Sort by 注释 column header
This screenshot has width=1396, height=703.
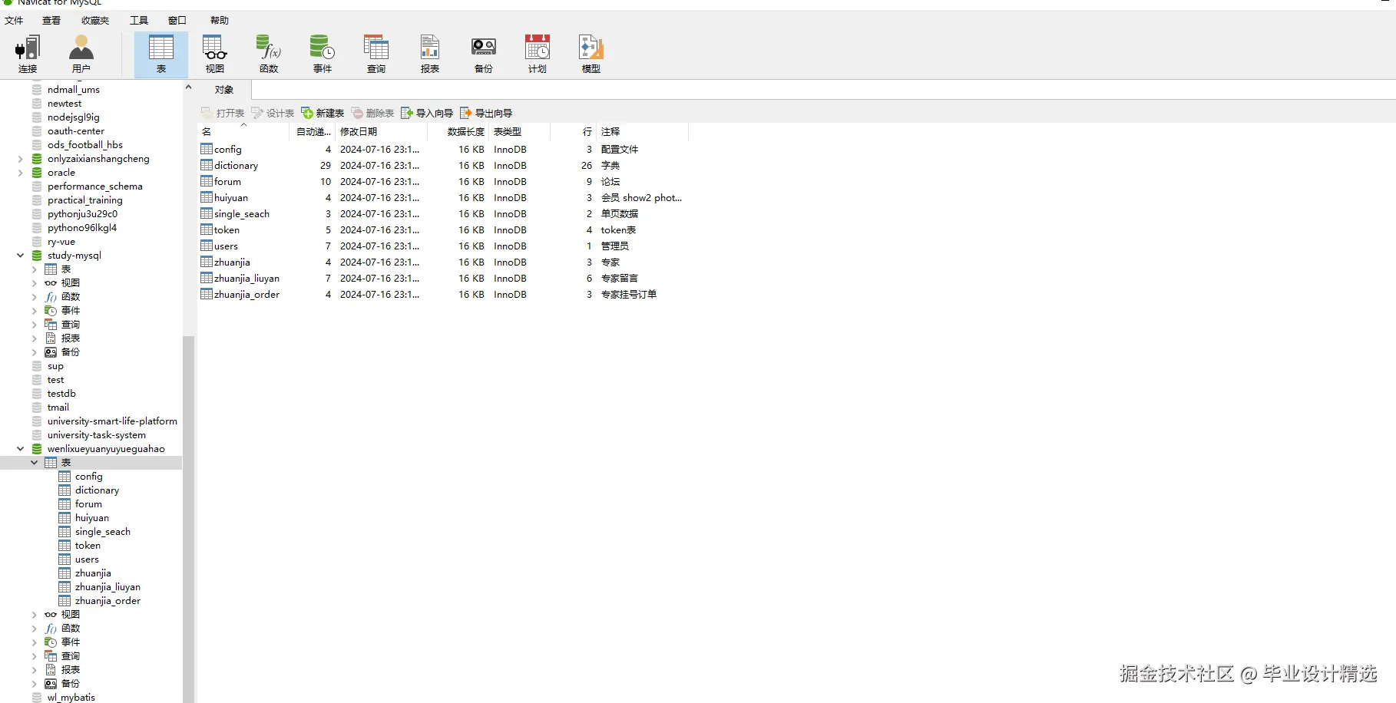click(x=642, y=132)
